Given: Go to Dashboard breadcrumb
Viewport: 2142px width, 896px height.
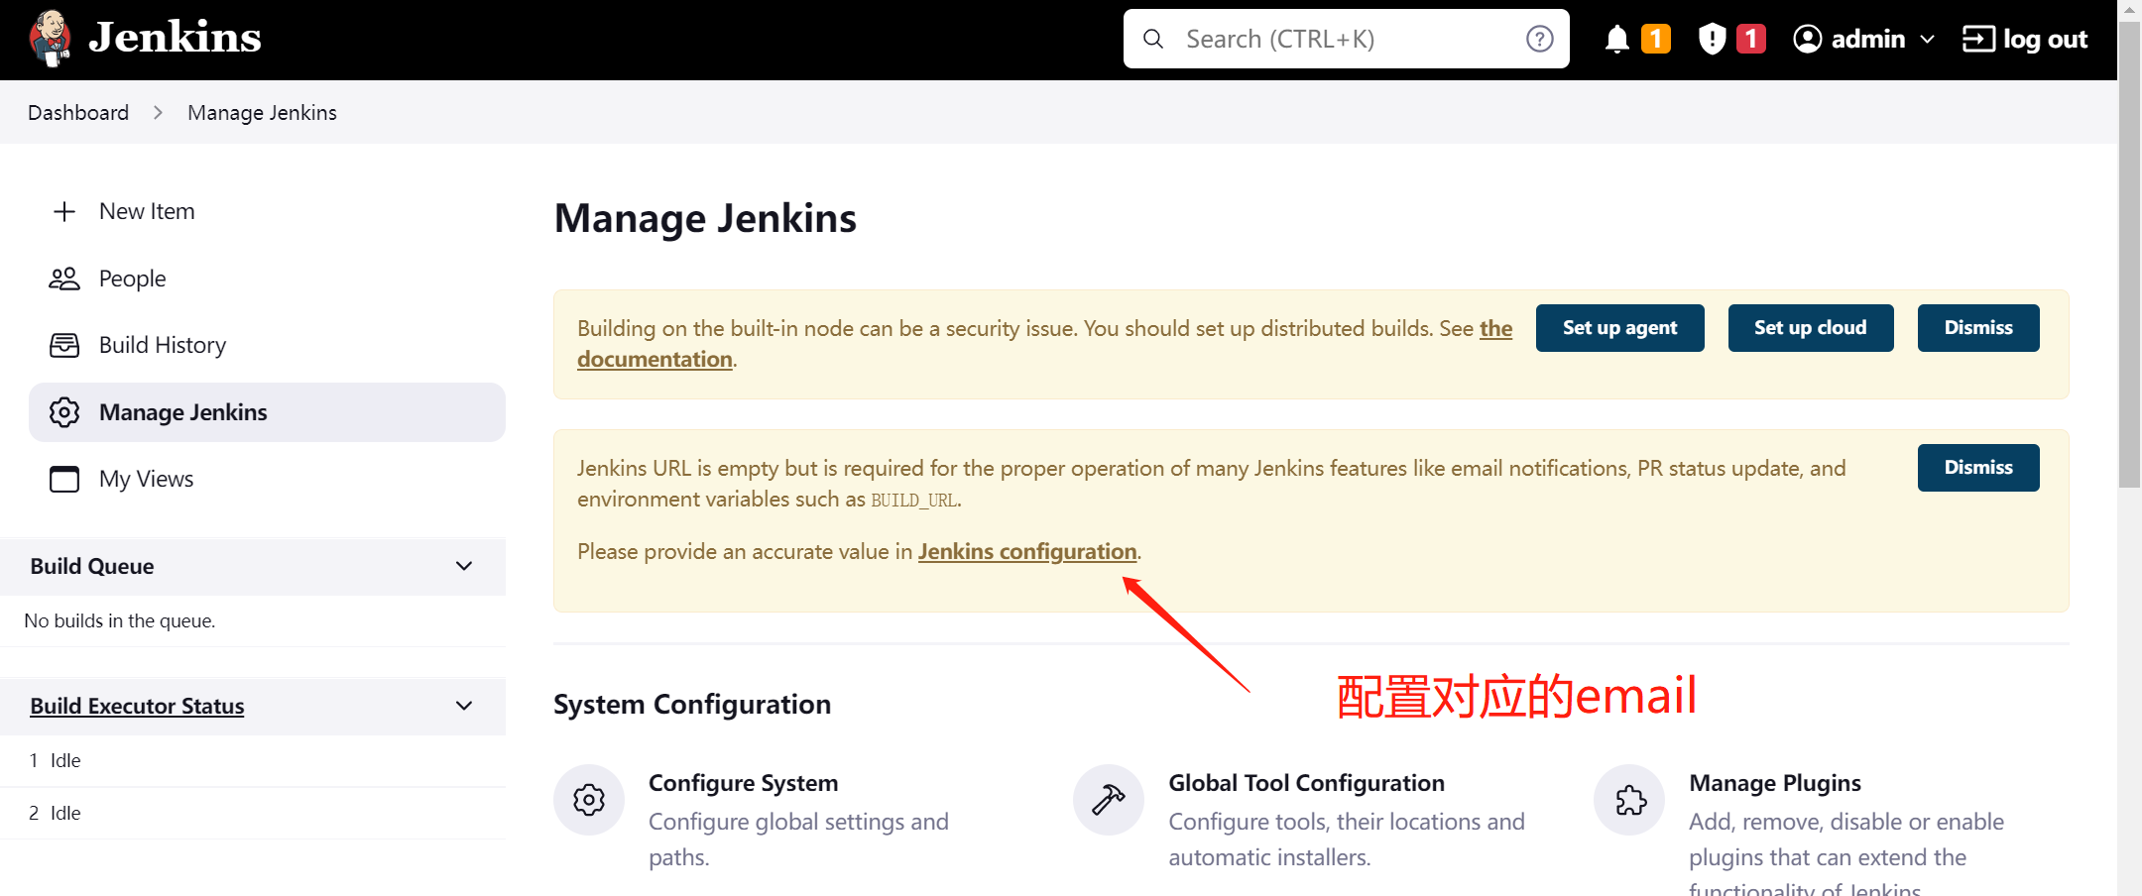Looking at the screenshot, I should click(78, 112).
